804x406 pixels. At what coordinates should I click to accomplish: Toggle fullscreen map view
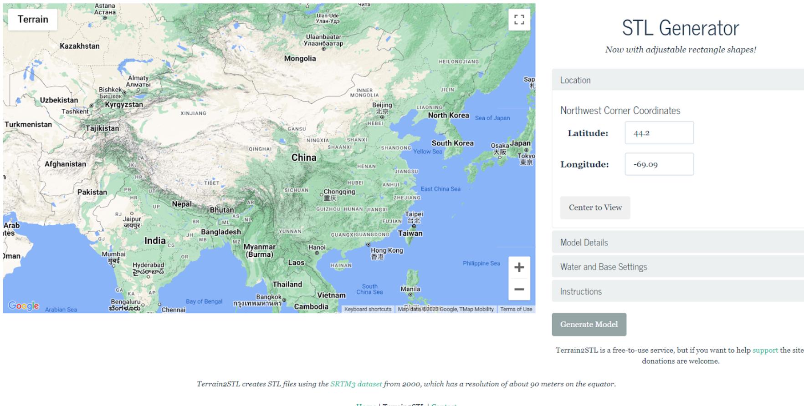coord(519,20)
